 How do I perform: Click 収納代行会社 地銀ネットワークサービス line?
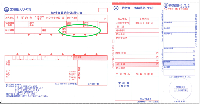click(x=20, y=94)
